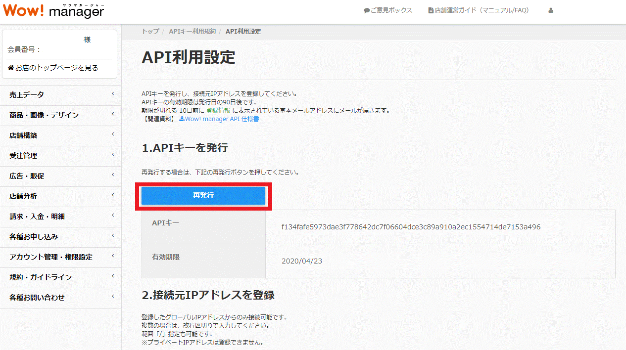Open the user account icon in header
Viewport: 626px width, 350px height.
(x=551, y=10)
